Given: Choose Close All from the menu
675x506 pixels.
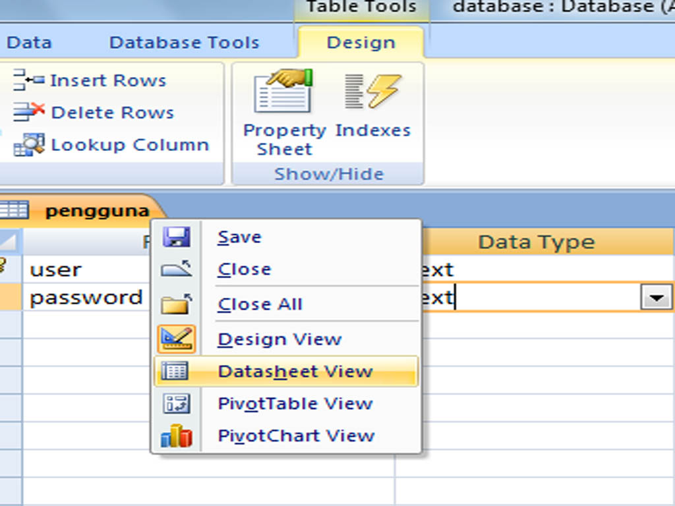Looking at the screenshot, I should 260,304.
